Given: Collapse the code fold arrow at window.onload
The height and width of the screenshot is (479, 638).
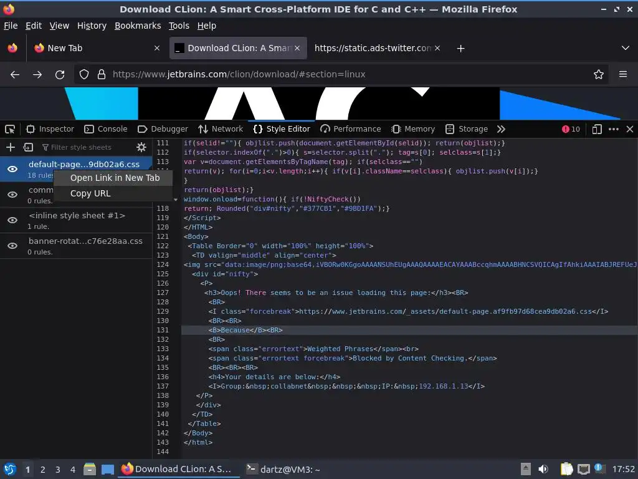Looking at the screenshot, I should coord(176,200).
